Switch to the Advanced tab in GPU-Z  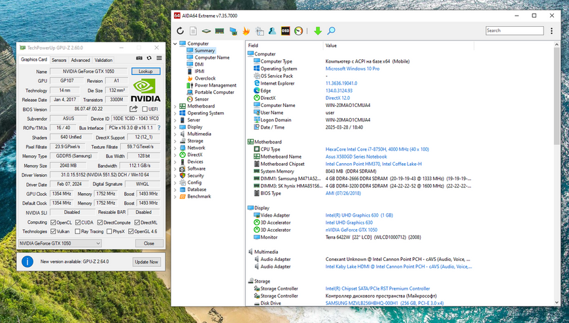80,60
